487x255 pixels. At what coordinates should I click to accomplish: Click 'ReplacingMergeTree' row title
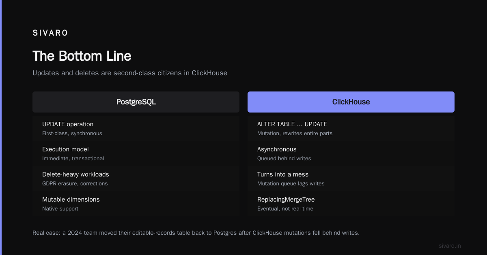[286, 200]
